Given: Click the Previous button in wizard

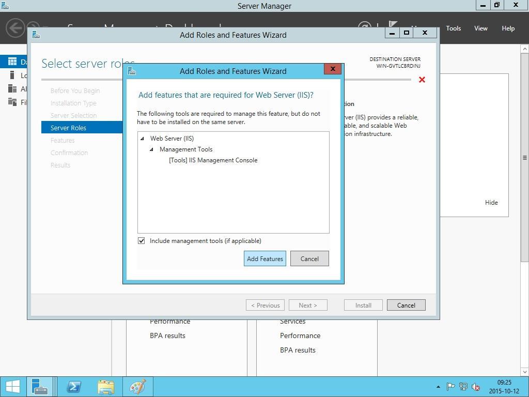Looking at the screenshot, I should click(x=265, y=305).
